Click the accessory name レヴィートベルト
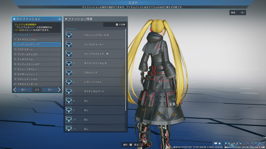Screen dimensions: 266x149 pyautogui.click(x=93, y=82)
